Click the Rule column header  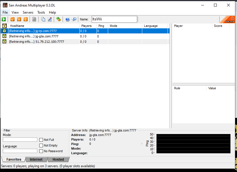tap(189, 88)
